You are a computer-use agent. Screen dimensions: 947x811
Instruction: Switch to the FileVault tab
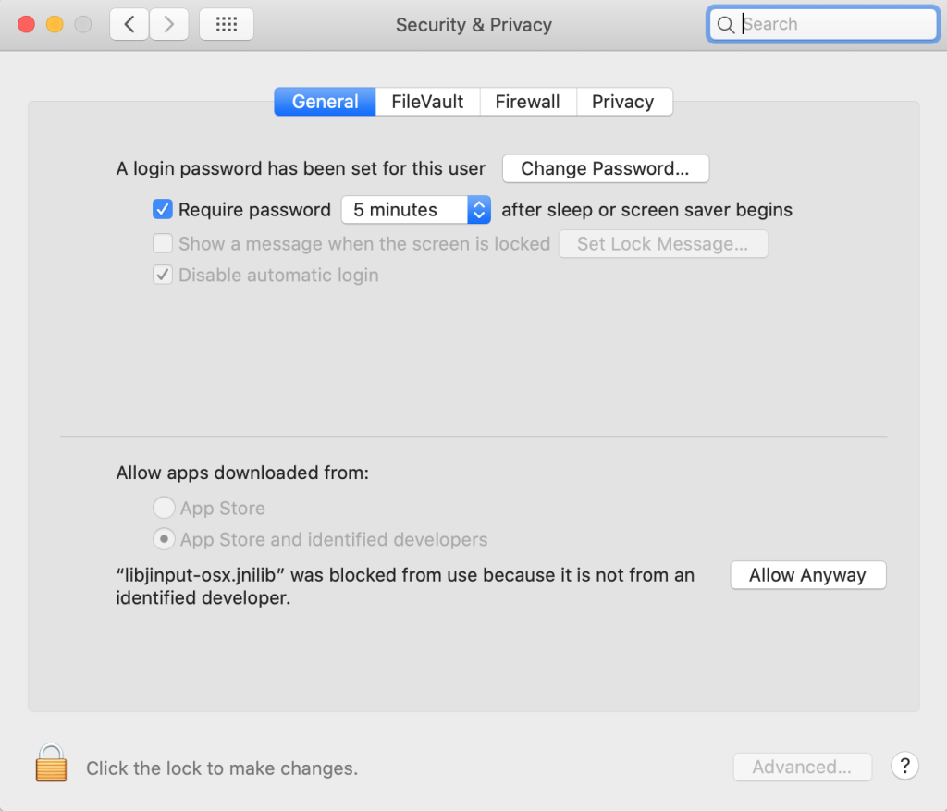click(427, 102)
